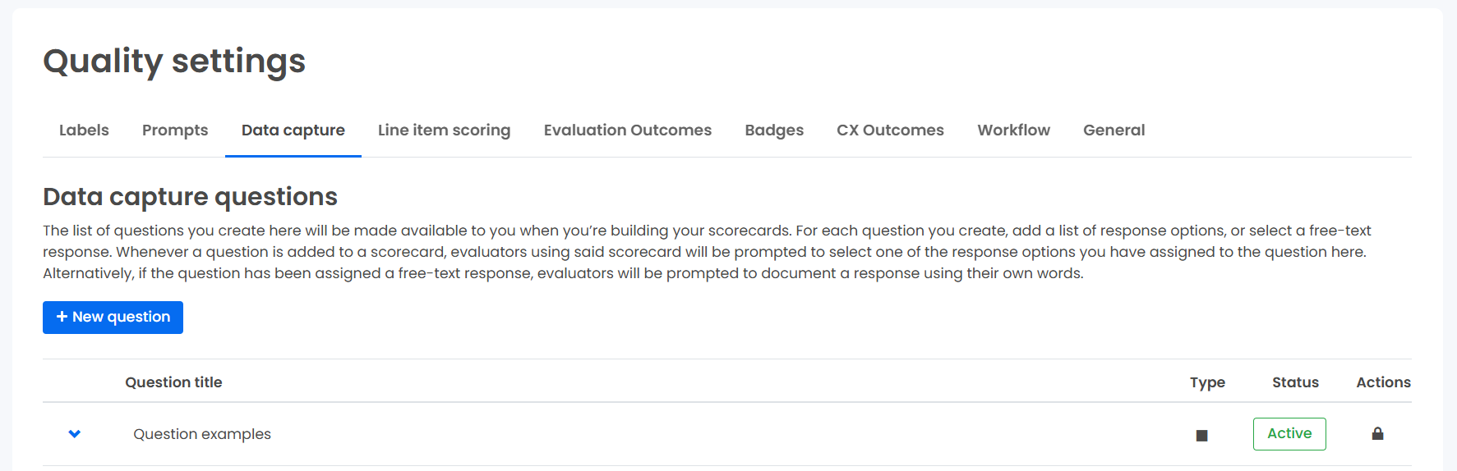The height and width of the screenshot is (471, 1457).
Task: Click the Actions column header
Action: [1383, 382]
